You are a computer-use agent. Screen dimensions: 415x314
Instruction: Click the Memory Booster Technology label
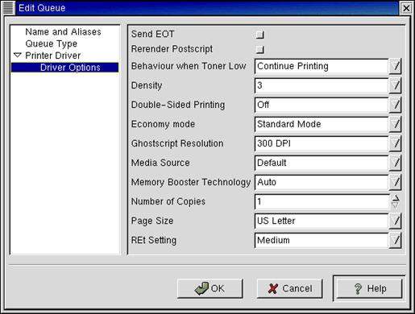[x=191, y=182]
